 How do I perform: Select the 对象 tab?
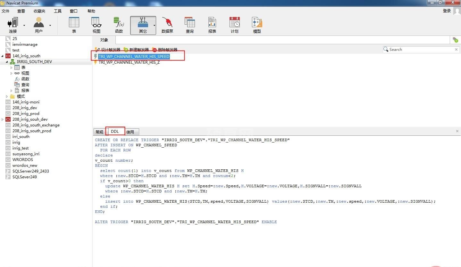(104, 40)
